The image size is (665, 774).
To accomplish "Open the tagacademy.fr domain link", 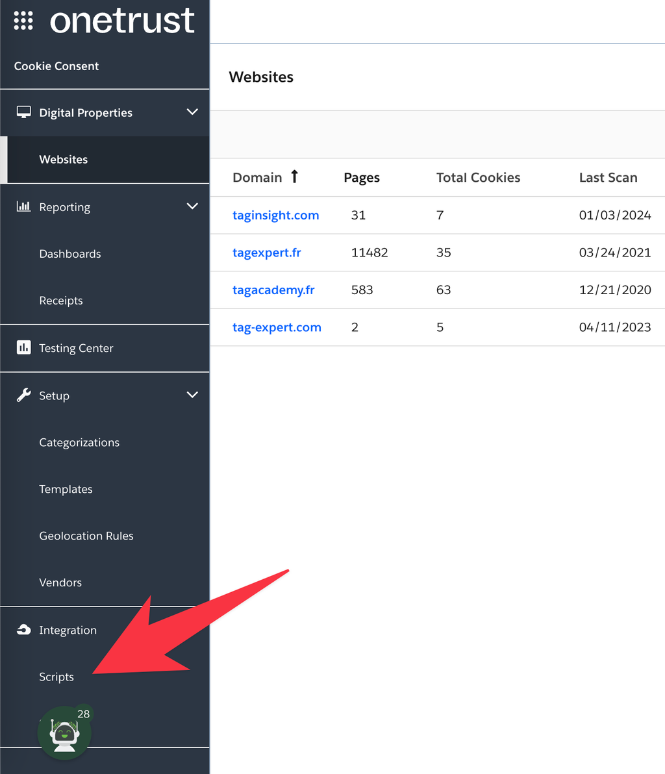I will tap(273, 290).
